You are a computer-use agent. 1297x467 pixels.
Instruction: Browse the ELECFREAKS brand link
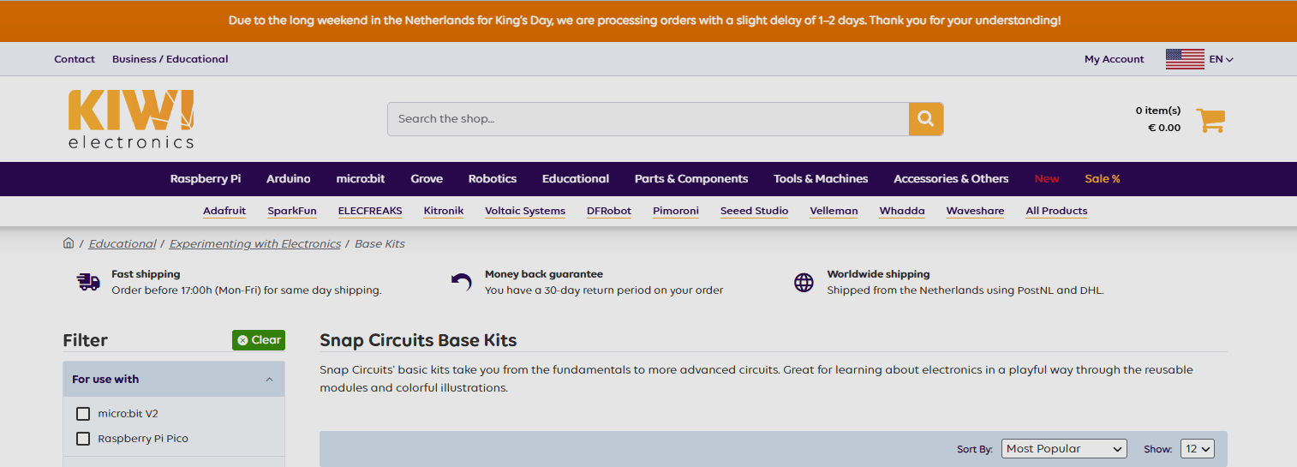(370, 211)
